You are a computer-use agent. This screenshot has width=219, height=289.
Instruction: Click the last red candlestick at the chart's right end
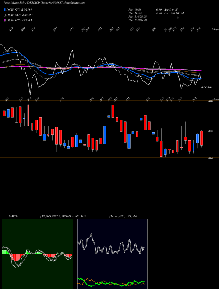[201, 138]
